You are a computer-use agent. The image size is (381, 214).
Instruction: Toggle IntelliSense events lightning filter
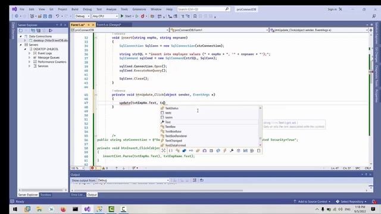coord(225,150)
